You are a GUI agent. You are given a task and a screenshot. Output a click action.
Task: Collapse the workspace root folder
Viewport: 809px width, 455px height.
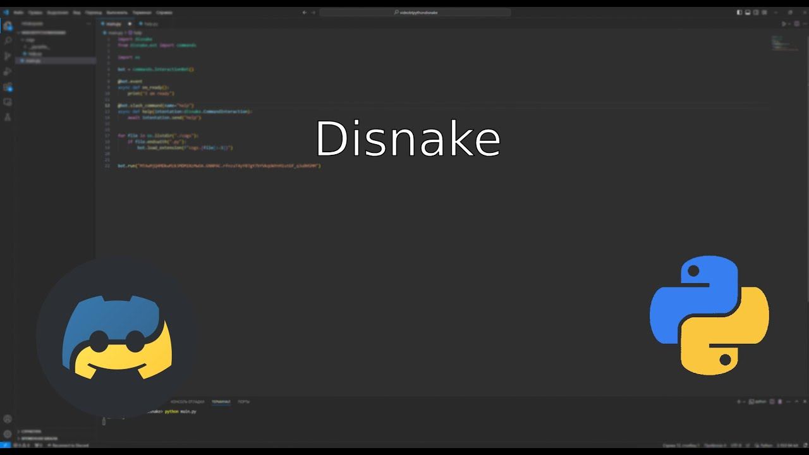tap(41, 32)
